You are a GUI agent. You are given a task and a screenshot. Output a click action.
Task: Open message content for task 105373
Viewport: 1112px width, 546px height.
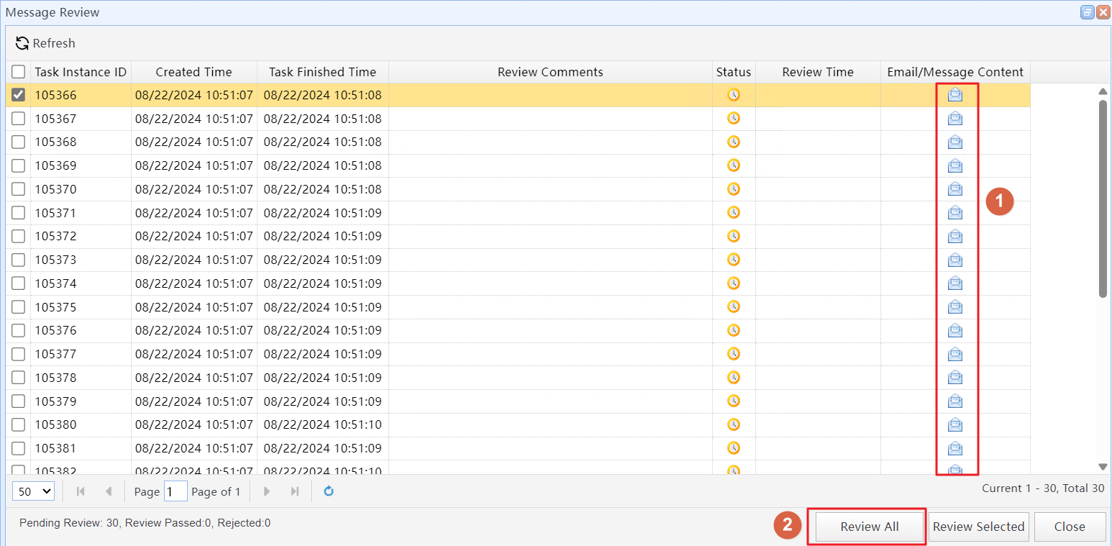(954, 260)
